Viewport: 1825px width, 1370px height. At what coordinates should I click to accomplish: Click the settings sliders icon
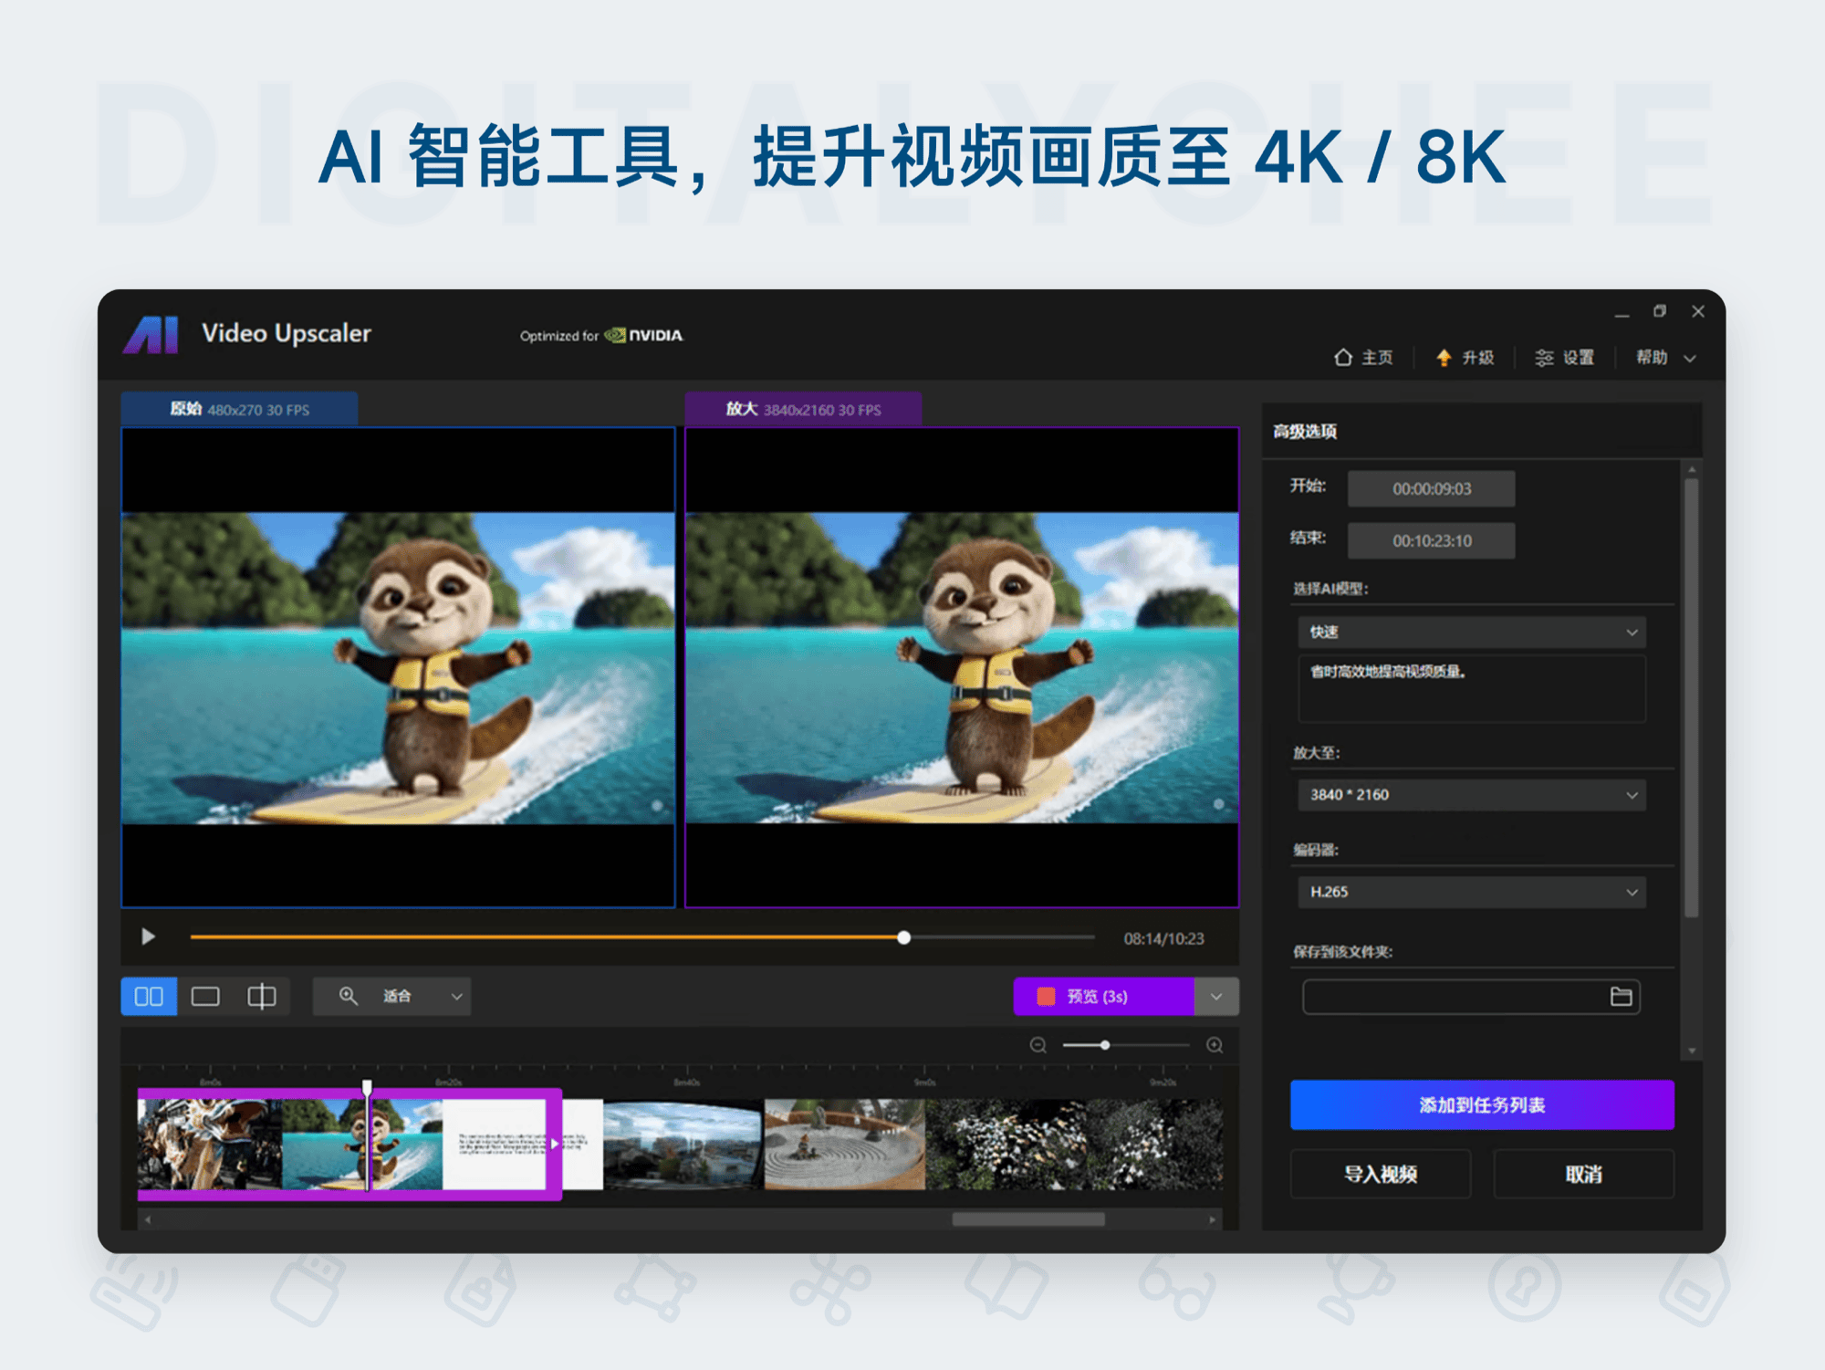pos(1544,357)
